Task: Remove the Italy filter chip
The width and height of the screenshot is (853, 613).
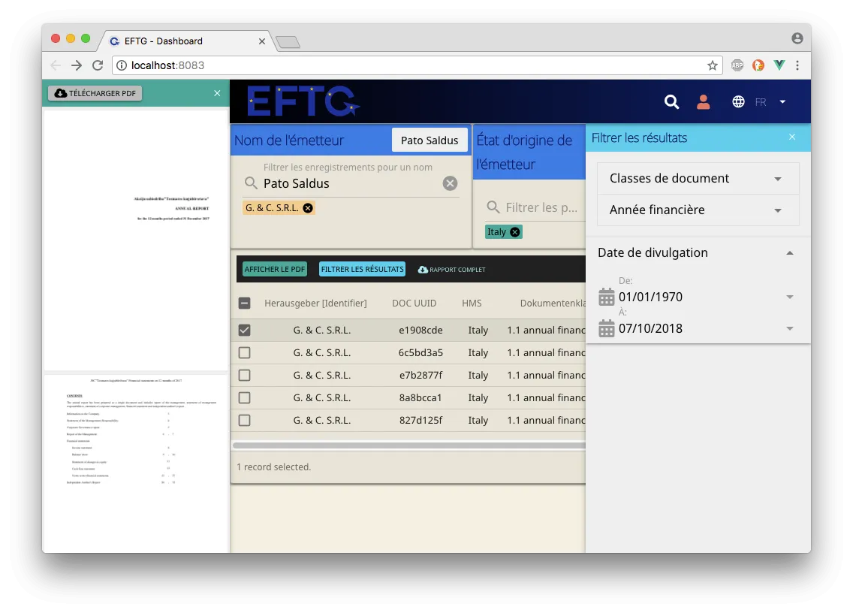Action: pos(514,232)
